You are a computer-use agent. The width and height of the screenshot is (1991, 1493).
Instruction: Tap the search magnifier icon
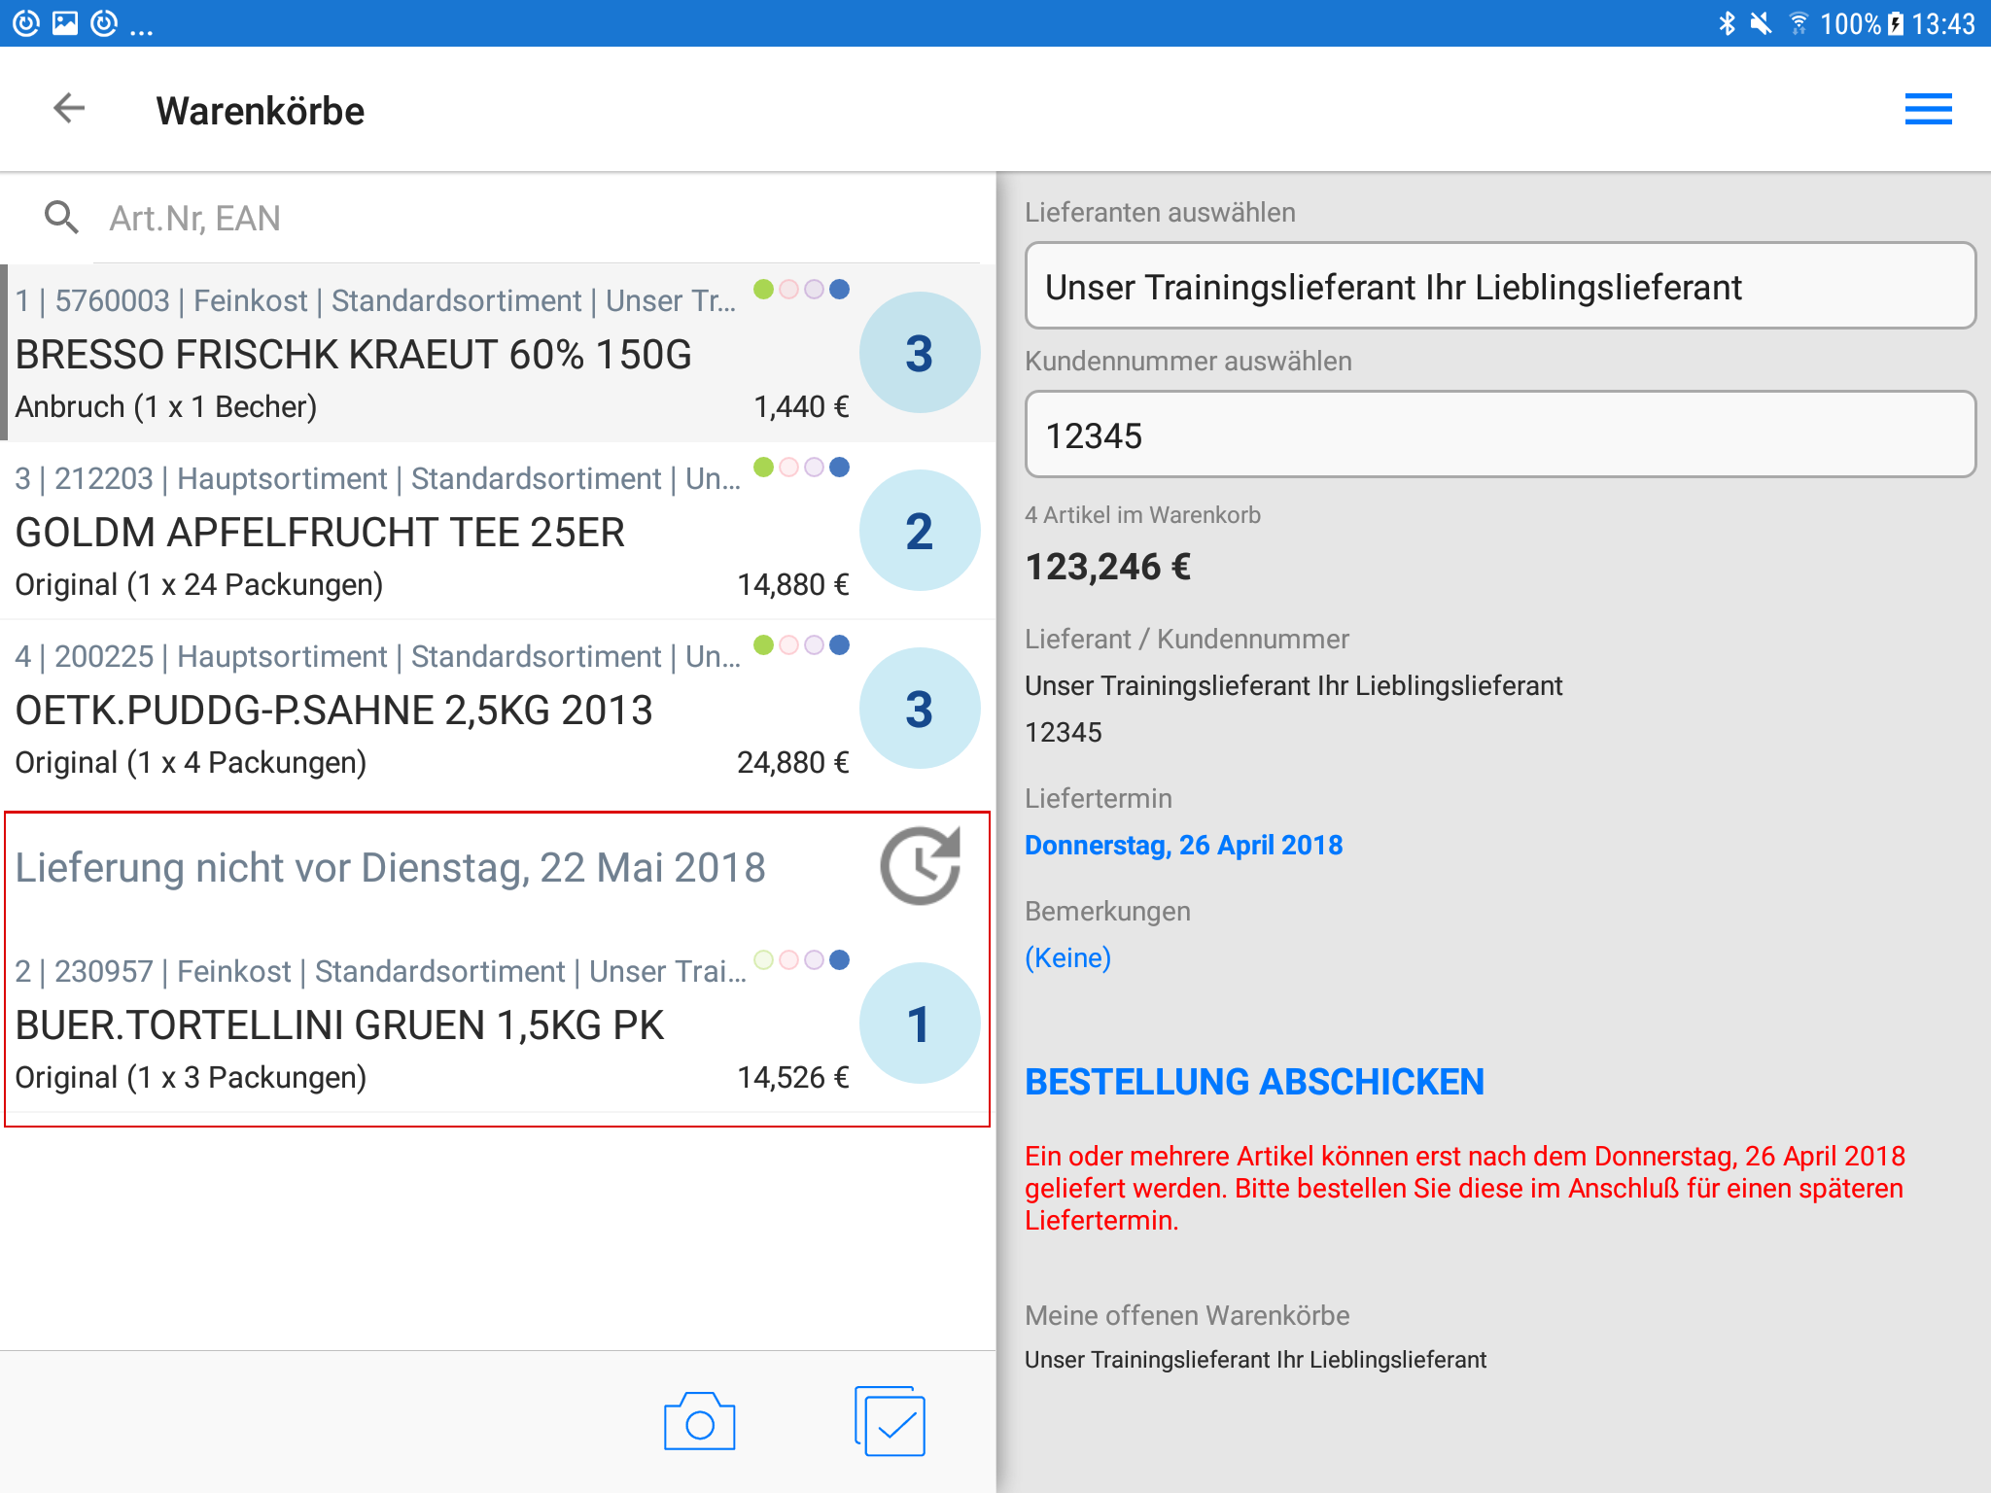(x=61, y=218)
